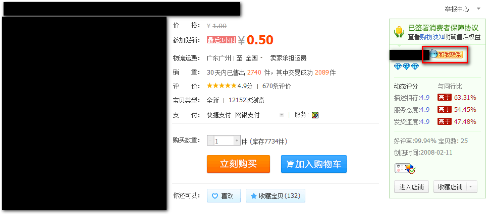The height and width of the screenshot is (214, 491).
Task: Click the star 收藏宝贝 button
Action: point(275,196)
